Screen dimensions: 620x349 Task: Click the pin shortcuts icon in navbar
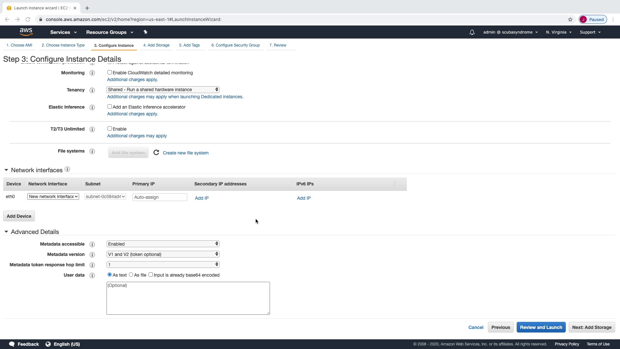point(145,32)
